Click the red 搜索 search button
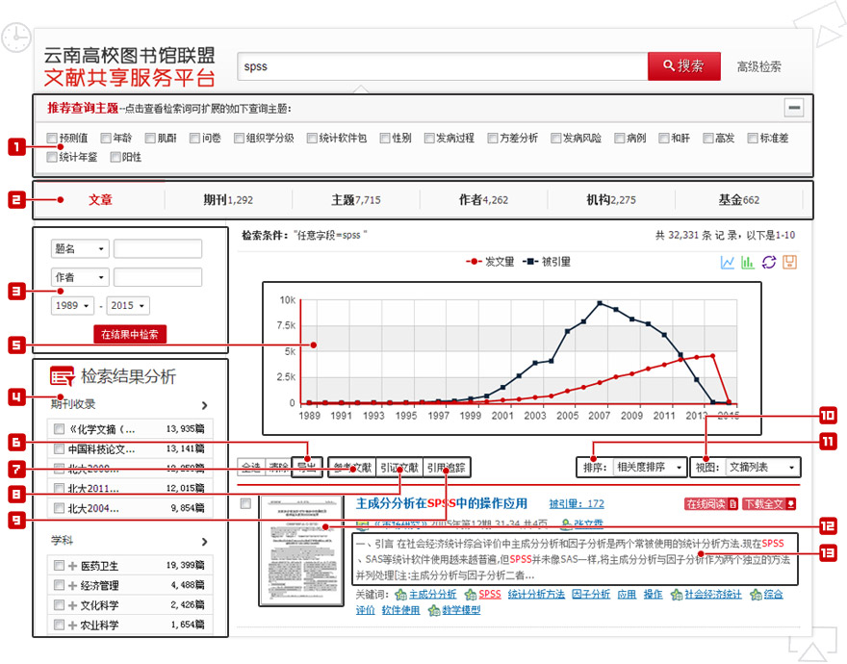The image size is (847, 664). (683, 66)
